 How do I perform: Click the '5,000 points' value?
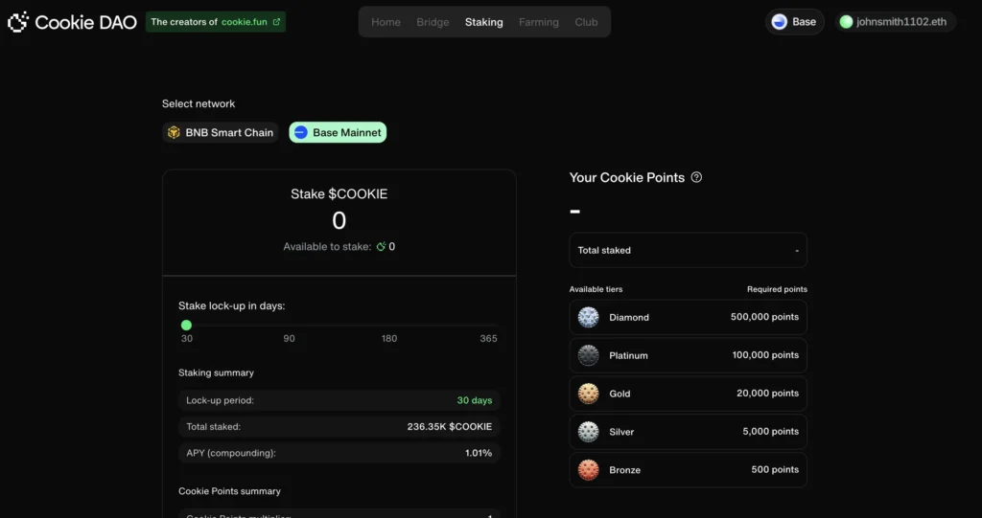pos(771,432)
